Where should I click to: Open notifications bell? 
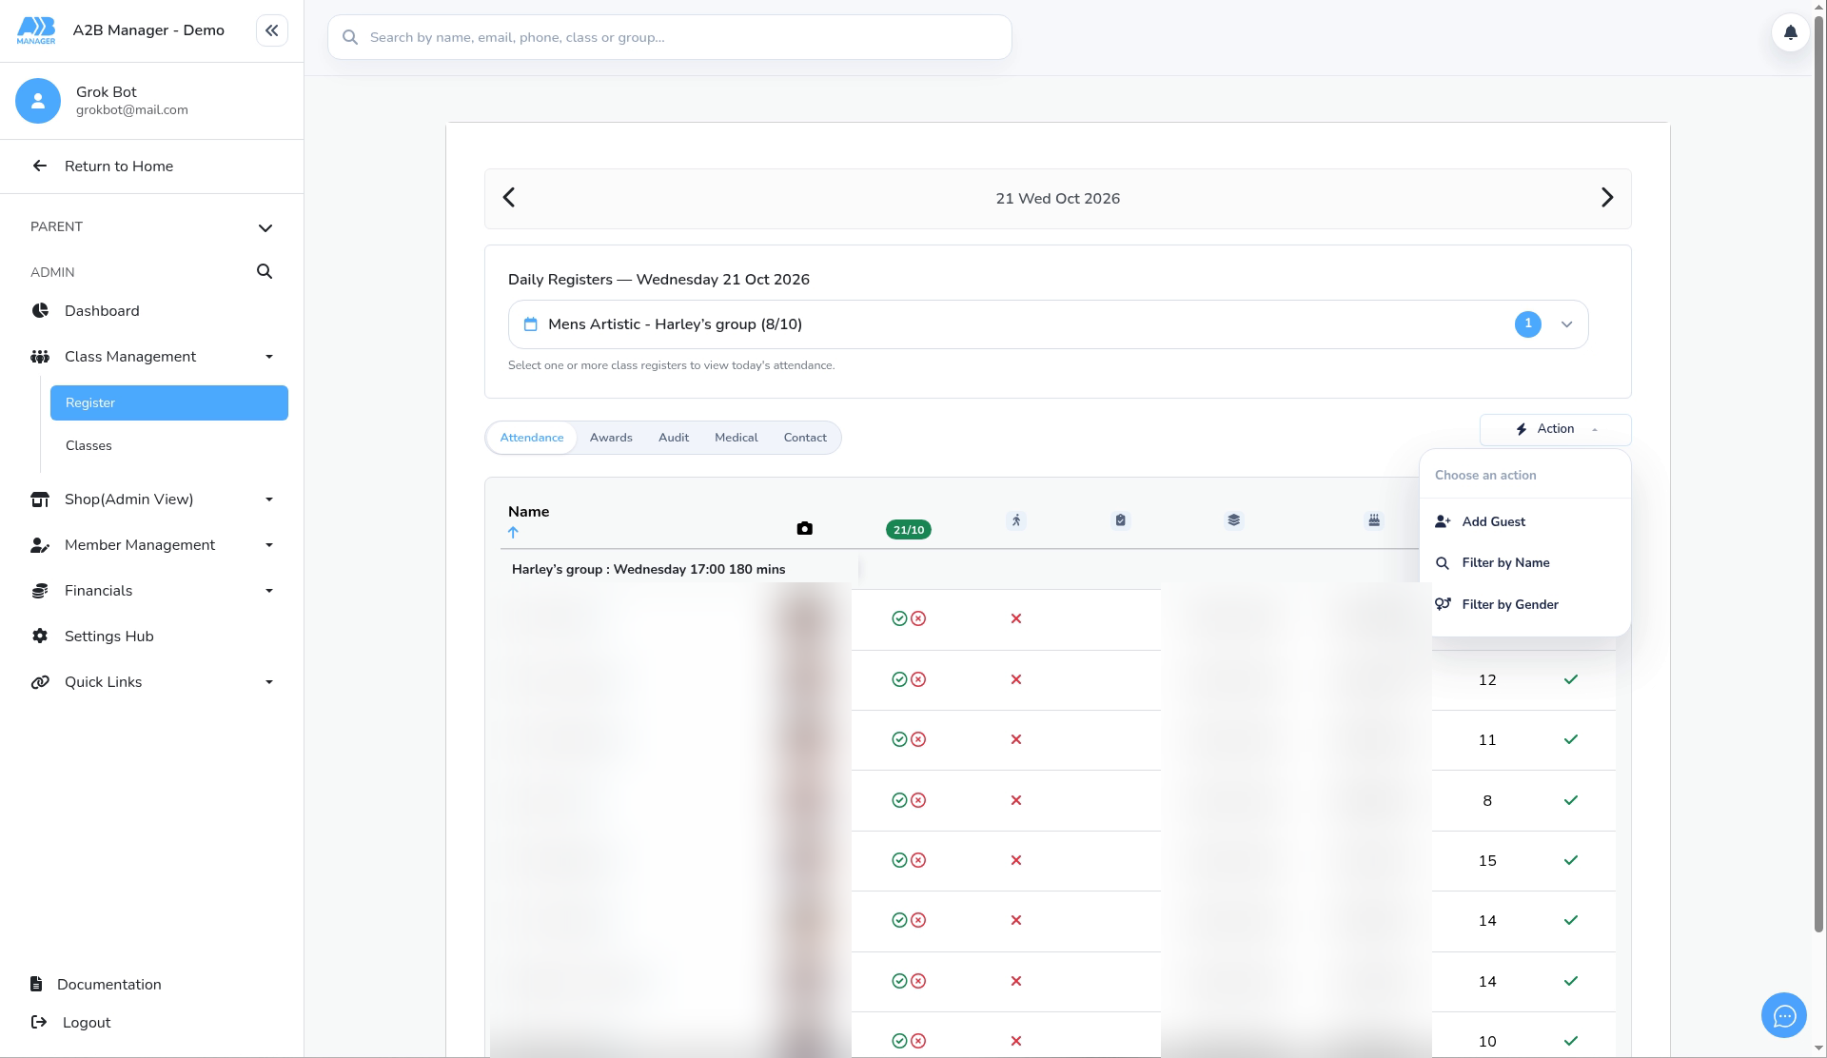coord(1790,33)
